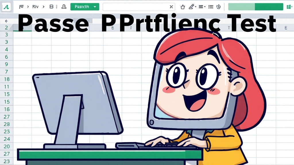The height and width of the screenshot is (165, 294).
Task: Click the sound icon in the toolbar
Action: coord(218,7)
